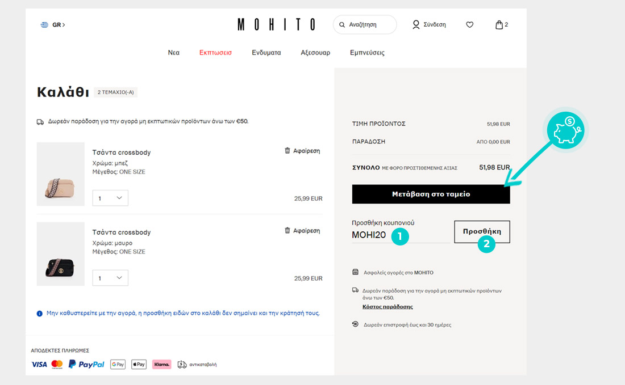Open the Σύνδεση login link
The width and height of the screenshot is (625, 385).
435,24
